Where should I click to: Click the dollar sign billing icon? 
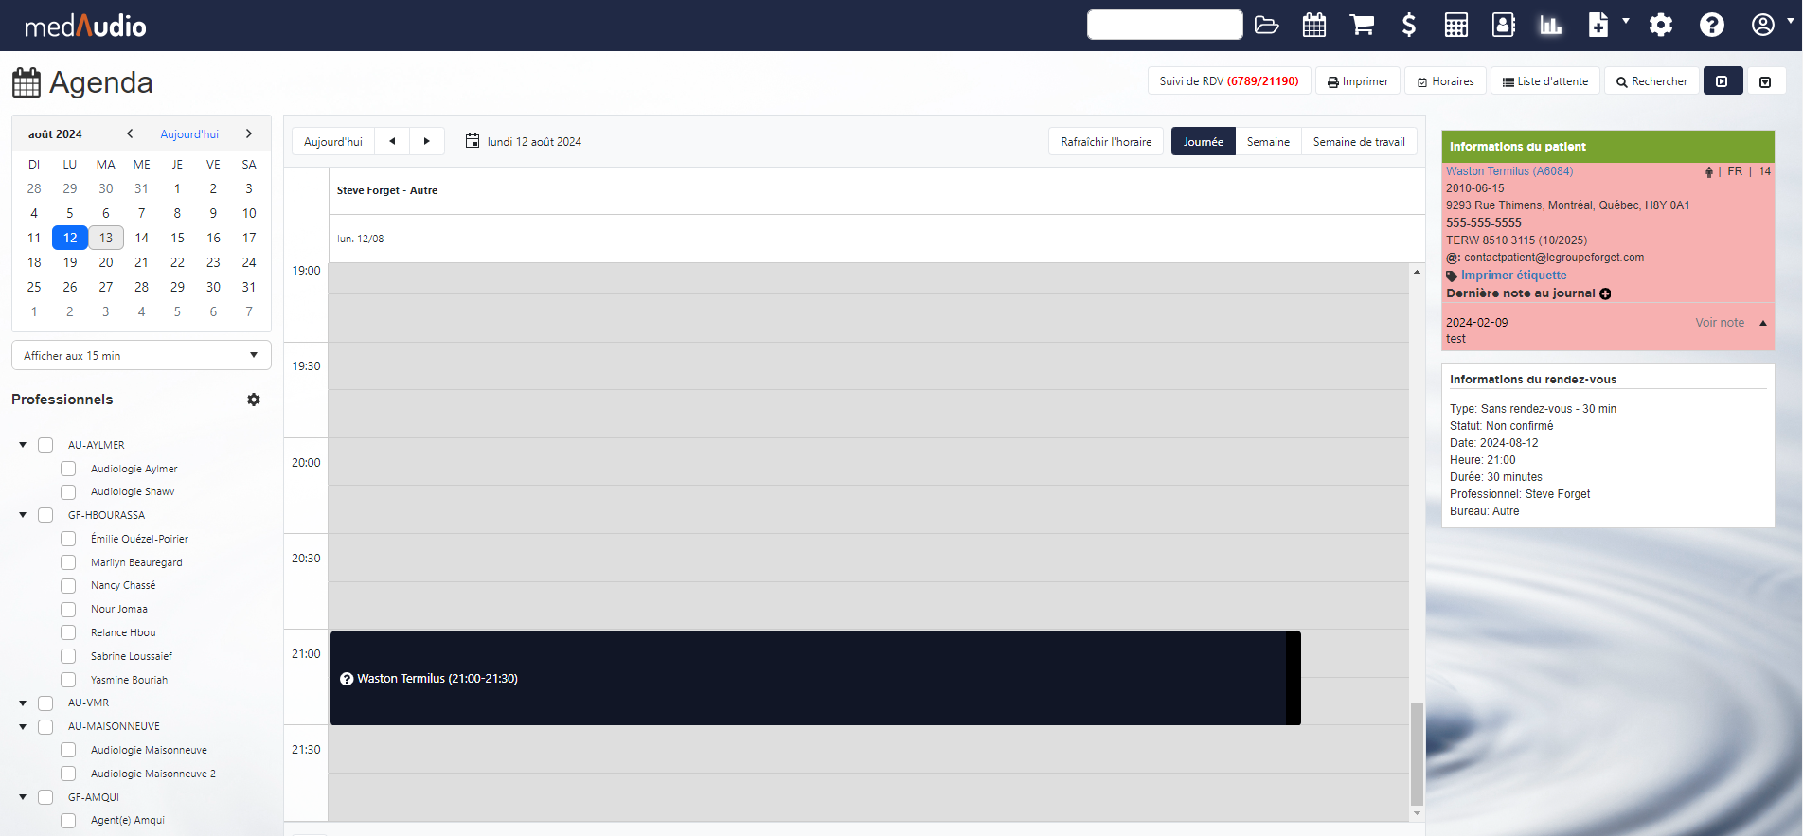(x=1408, y=25)
